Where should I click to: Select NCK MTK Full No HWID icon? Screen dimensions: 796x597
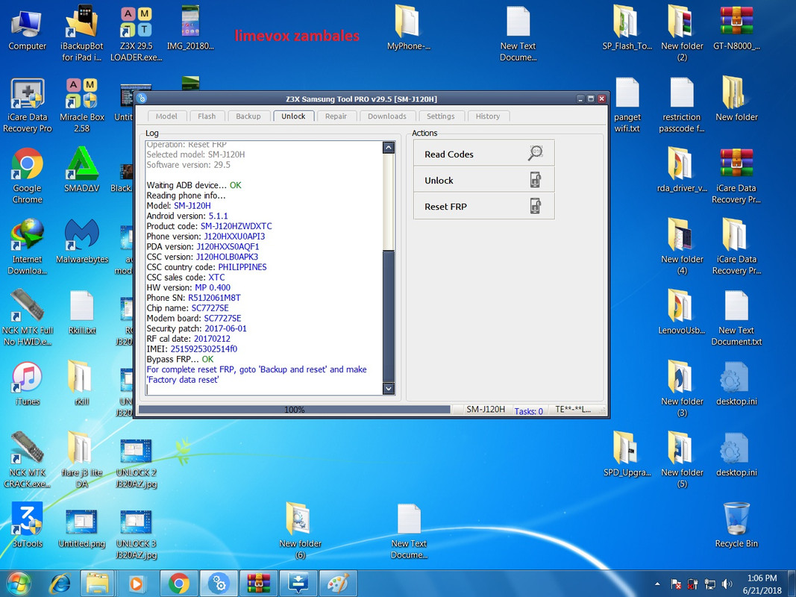[28, 318]
